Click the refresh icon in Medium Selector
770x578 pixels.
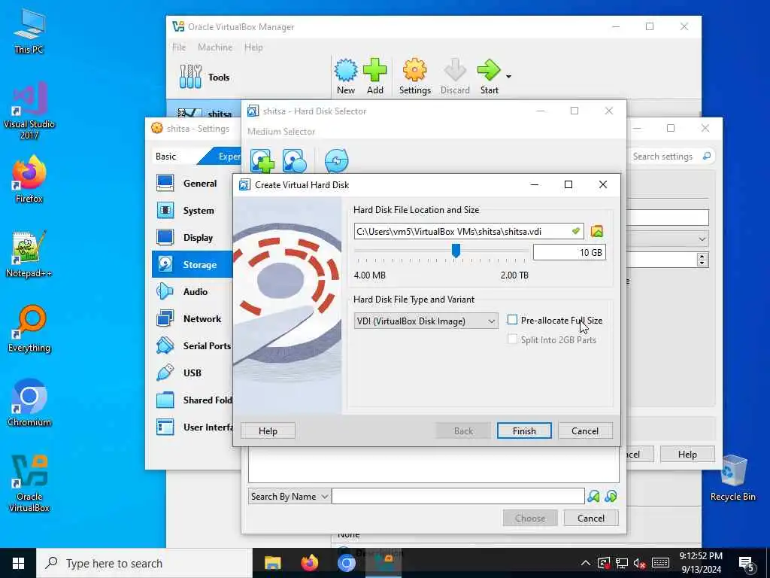point(336,161)
